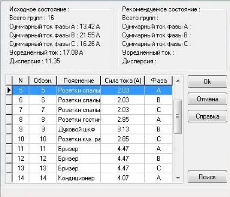Click scrollbar up arrow in table

(178, 80)
